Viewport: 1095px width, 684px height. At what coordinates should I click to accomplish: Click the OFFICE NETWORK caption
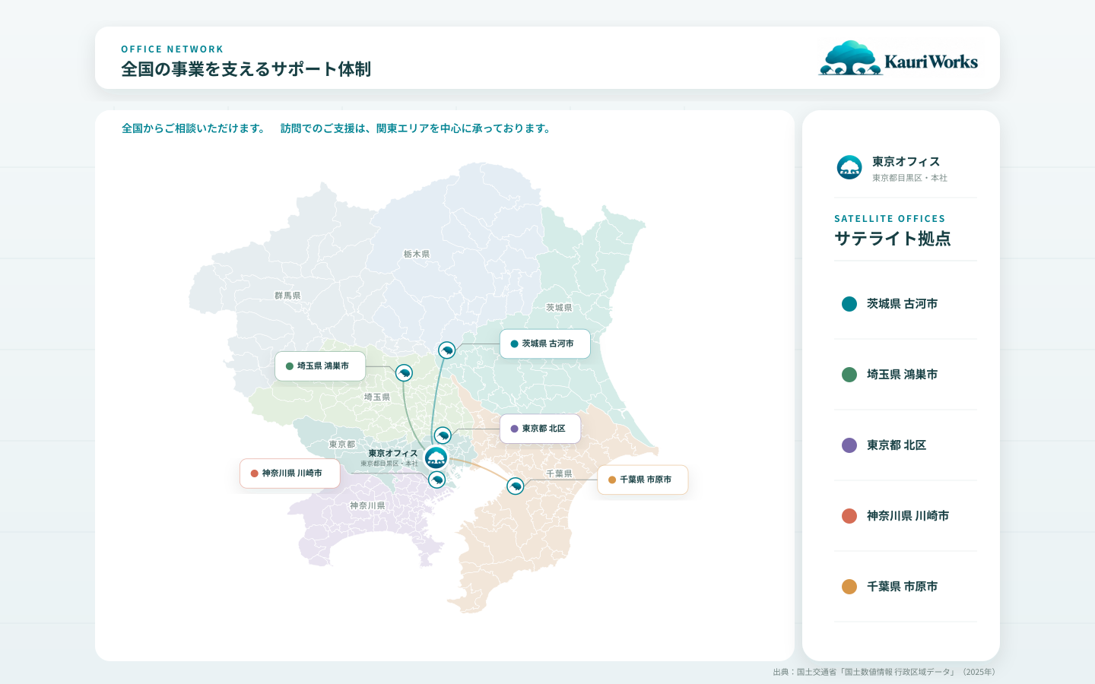pos(173,49)
